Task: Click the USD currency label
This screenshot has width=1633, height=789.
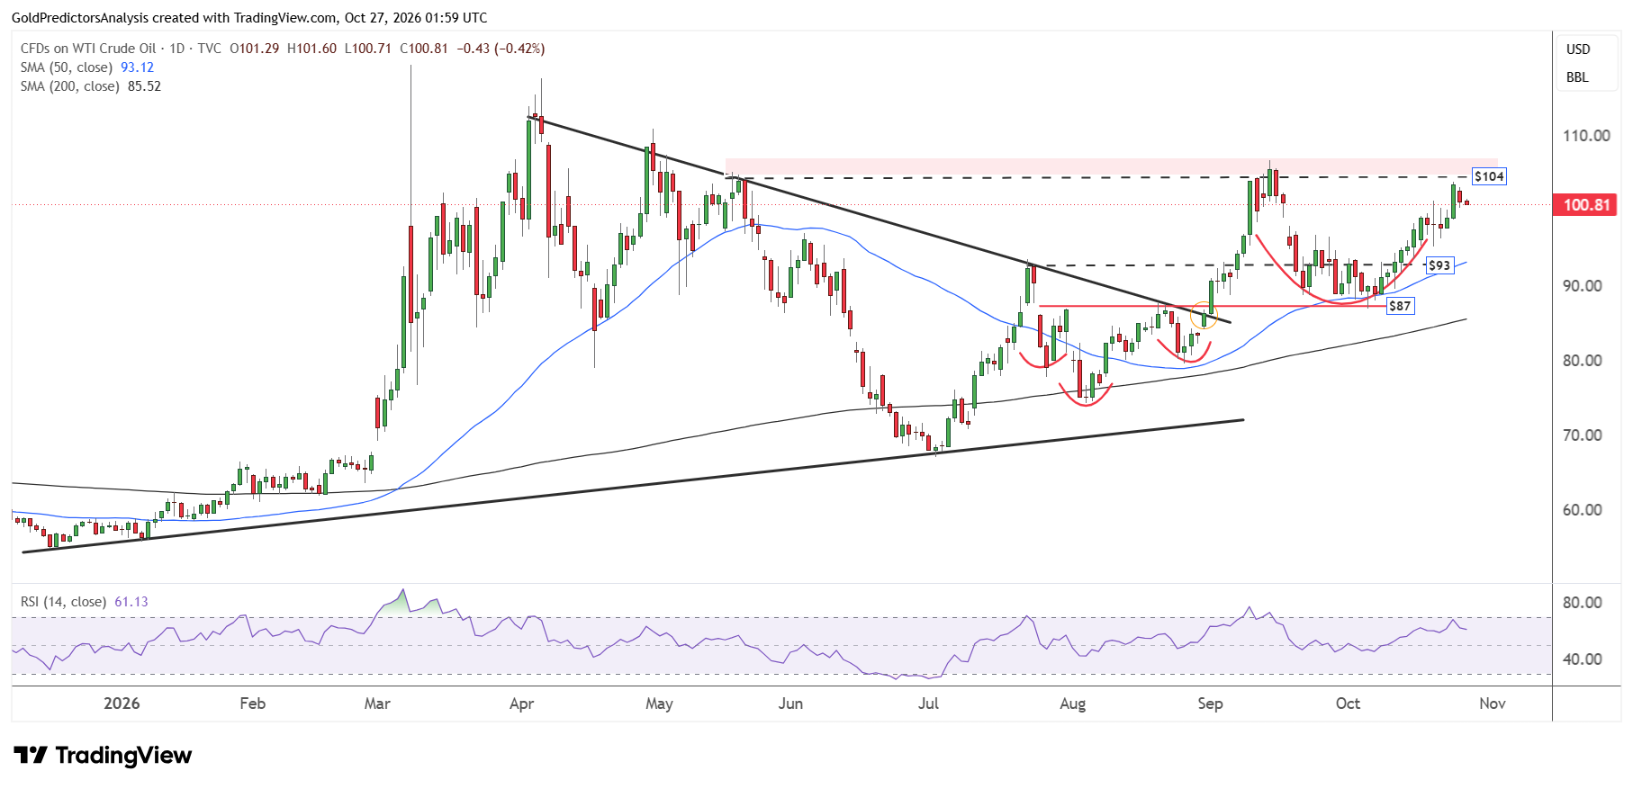Action: [x=1578, y=49]
